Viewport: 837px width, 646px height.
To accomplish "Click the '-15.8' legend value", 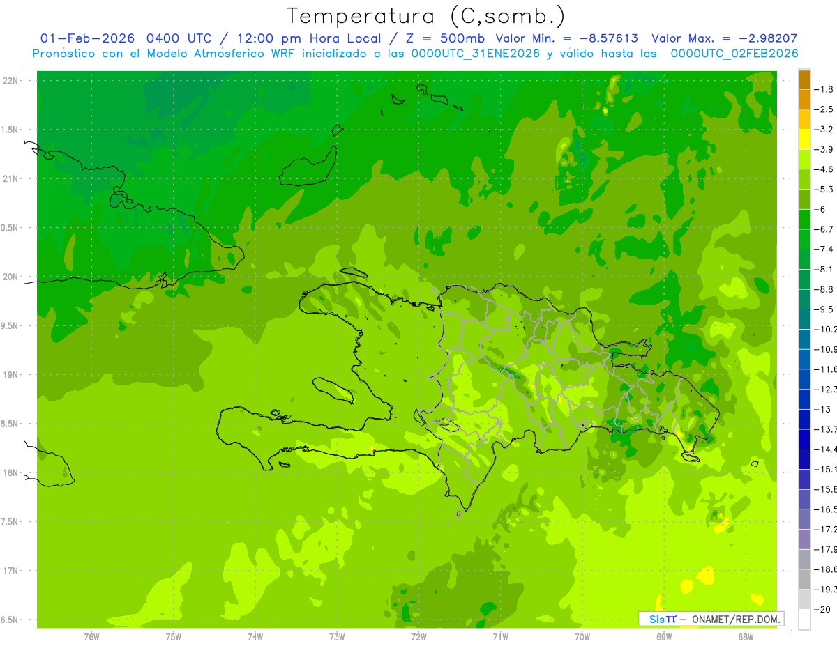I will (x=826, y=490).
